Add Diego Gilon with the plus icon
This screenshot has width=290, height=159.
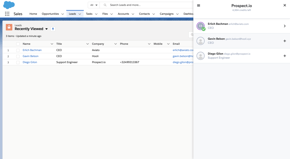coord(285,56)
